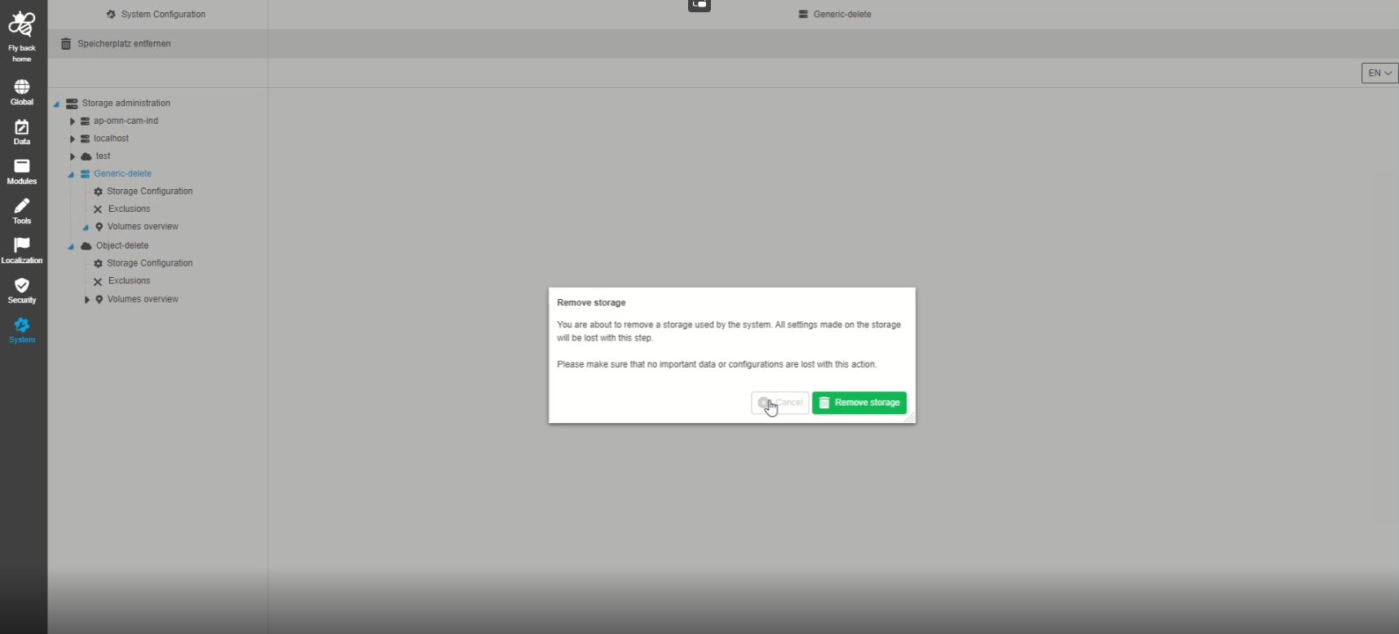The height and width of the screenshot is (634, 1399).
Task: Switch to the System Configuration tab
Action: pos(156,15)
